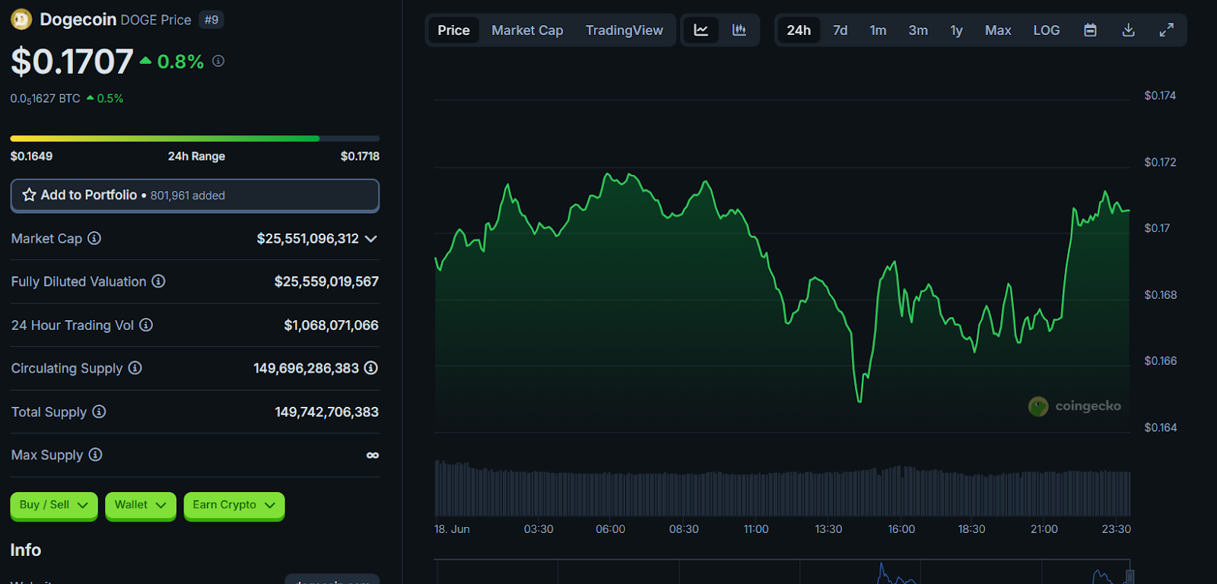Switch to the Market Cap chart tab
This screenshot has width=1217, height=584.
click(x=527, y=30)
